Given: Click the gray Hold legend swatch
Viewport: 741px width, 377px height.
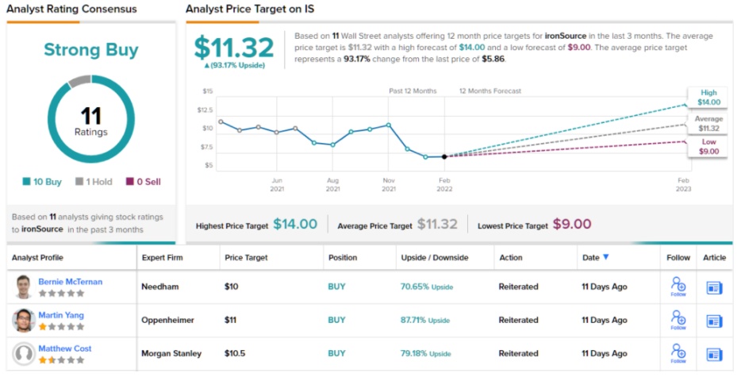Looking at the screenshot, I should tap(79, 182).
